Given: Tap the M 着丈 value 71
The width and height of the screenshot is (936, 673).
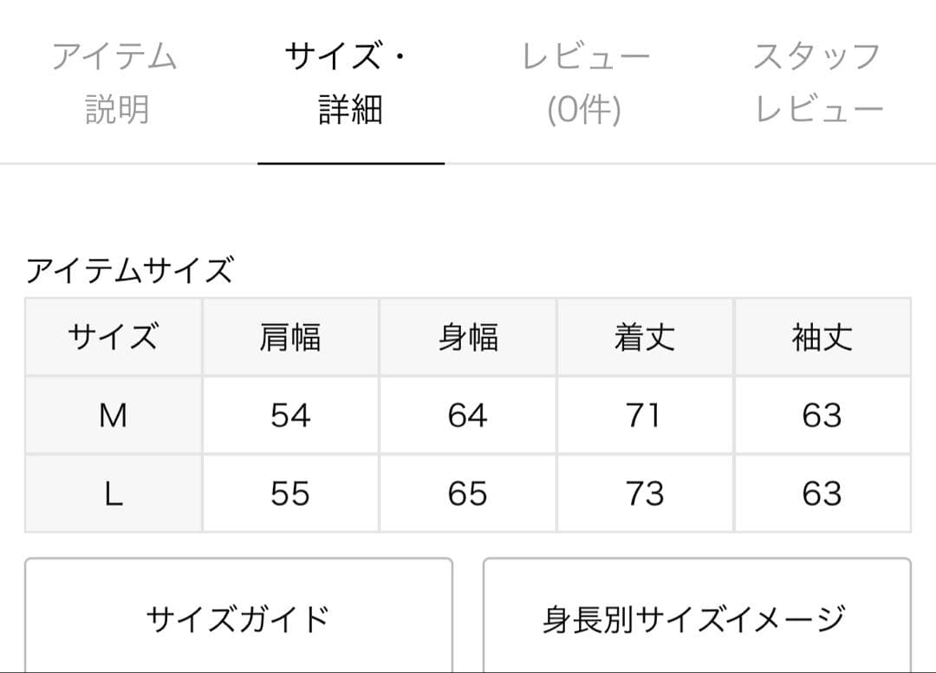Looking at the screenshot, I should coord(645,416).
